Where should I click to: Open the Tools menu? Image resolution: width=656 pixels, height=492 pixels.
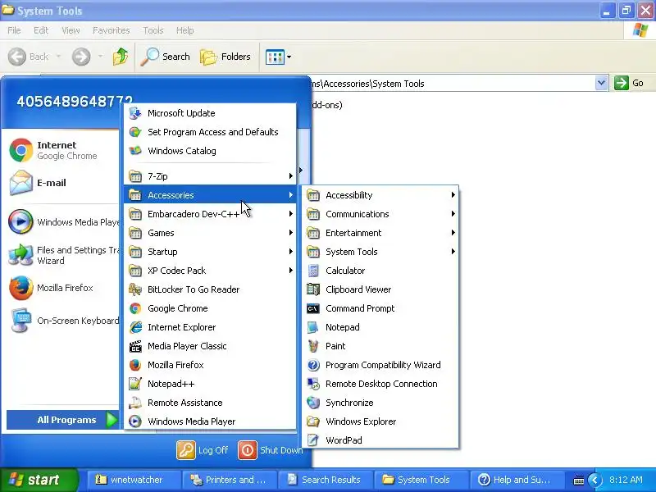(153, 30)
